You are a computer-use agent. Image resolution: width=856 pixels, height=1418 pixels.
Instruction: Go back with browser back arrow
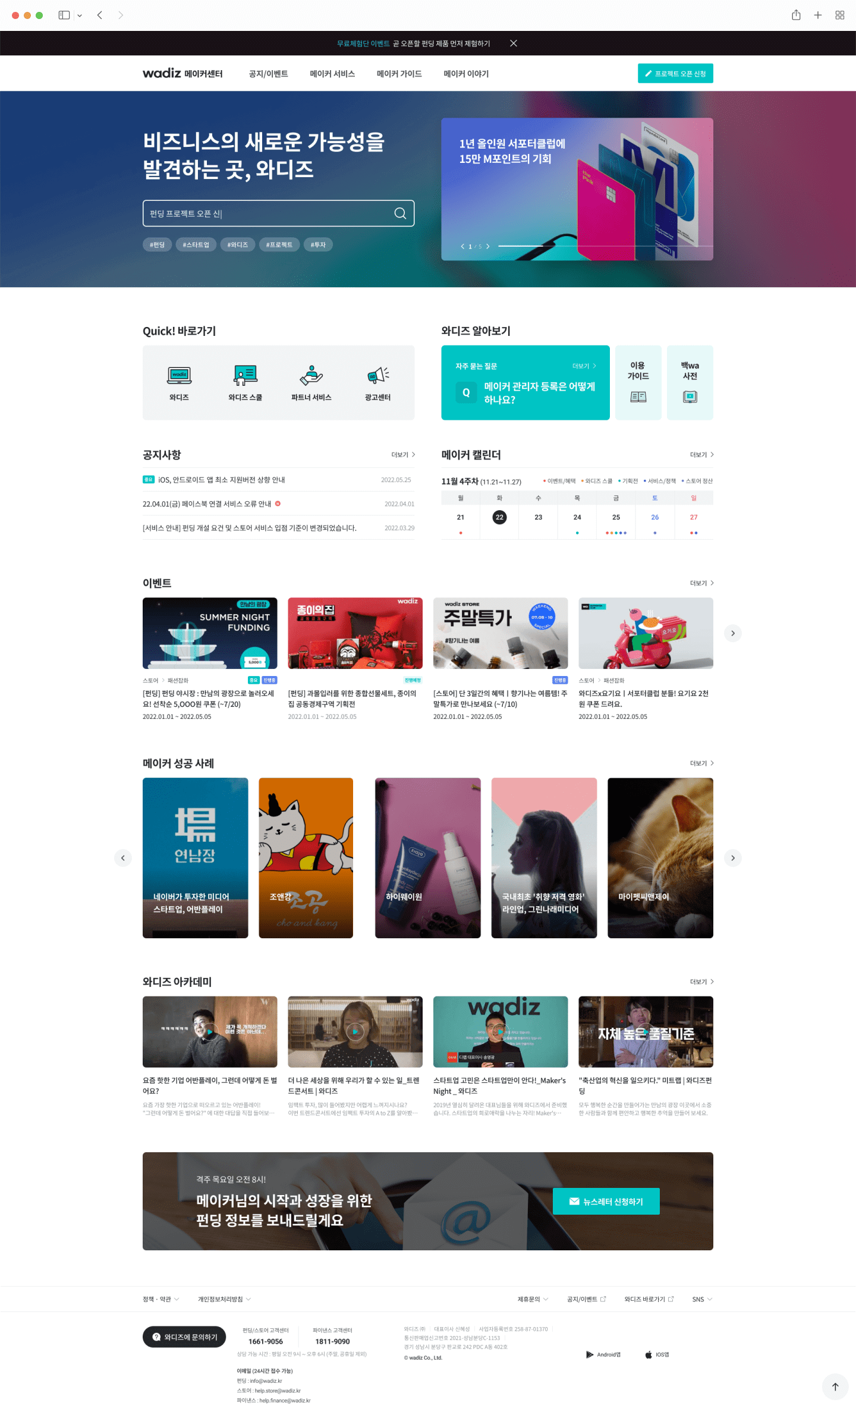click(x=100, y=15)
